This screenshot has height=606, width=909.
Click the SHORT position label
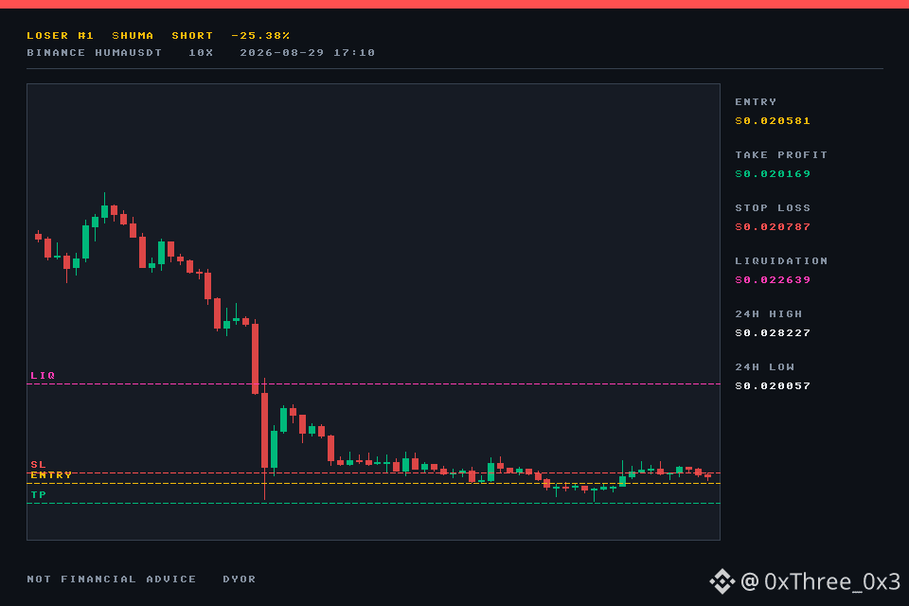pyautogui.click(x=192, y=36)
